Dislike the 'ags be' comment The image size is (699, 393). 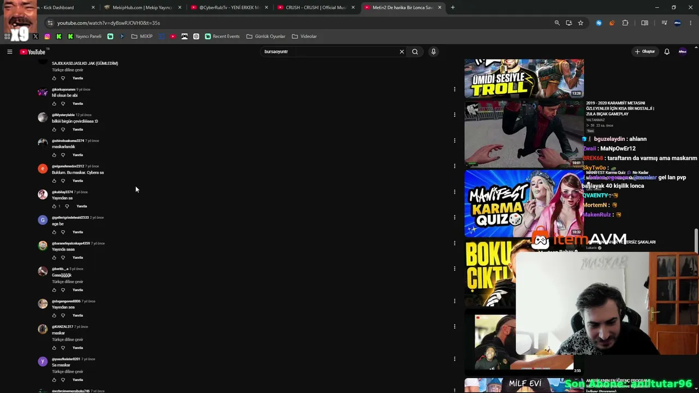point(63,232)
